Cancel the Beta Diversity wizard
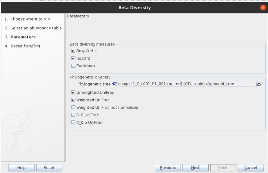The image size is (268, 173). (251, 168)
